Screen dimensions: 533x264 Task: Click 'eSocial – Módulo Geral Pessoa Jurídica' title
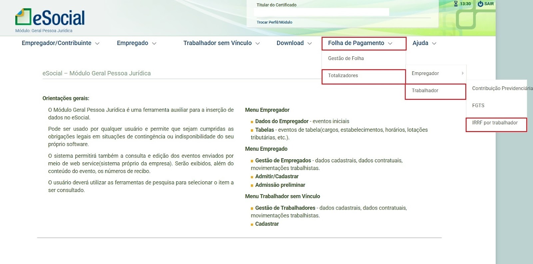pos(97,73)
